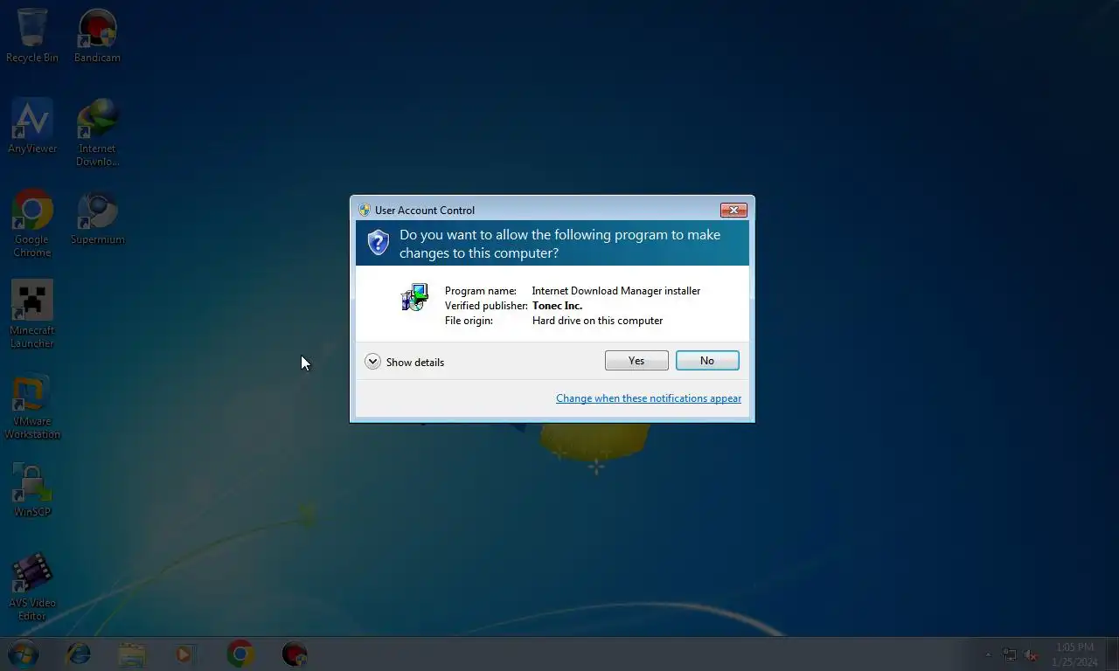Click the User Account Control title bar shield
Image resolution: width=1119 pixels, height=671 pixels.
tap(365, 210)
